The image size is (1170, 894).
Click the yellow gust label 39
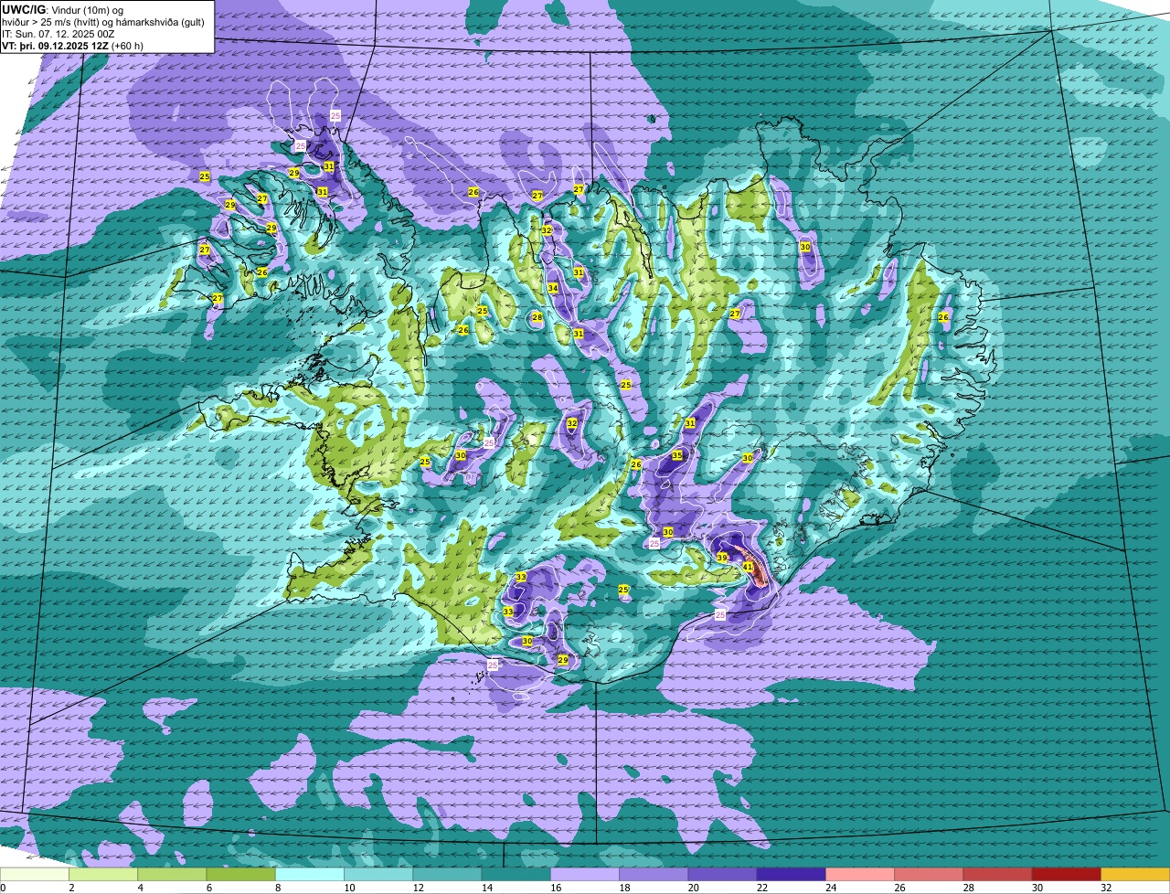click(x=722, y=558)
